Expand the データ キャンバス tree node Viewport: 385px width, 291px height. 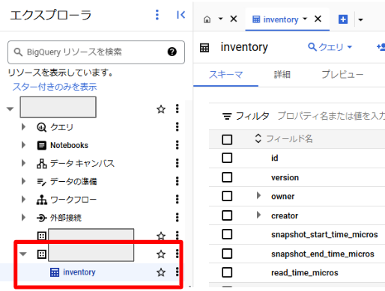23,163
